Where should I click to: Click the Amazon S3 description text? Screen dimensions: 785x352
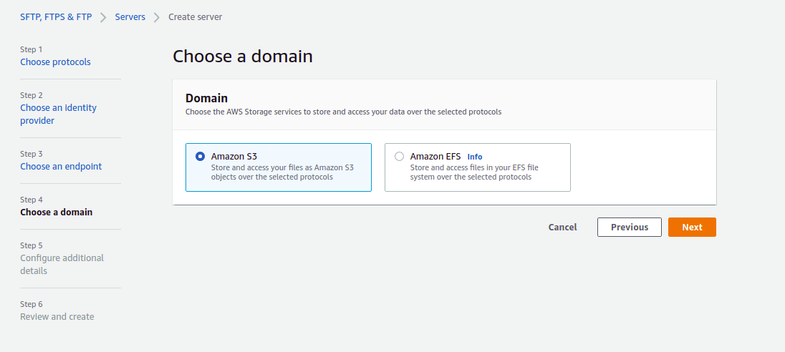(x=282, y=172)
